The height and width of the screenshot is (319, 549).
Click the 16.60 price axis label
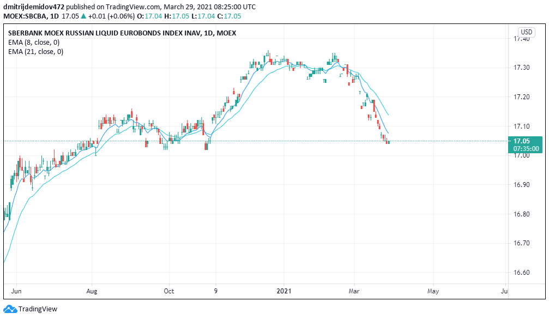pyautogui.click(x=521, y=273)
